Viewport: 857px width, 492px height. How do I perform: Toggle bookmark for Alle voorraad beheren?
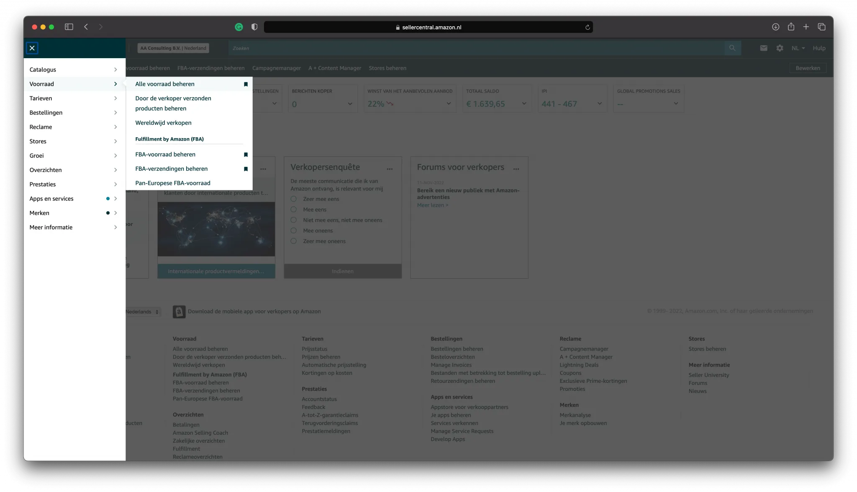[246, 84]
